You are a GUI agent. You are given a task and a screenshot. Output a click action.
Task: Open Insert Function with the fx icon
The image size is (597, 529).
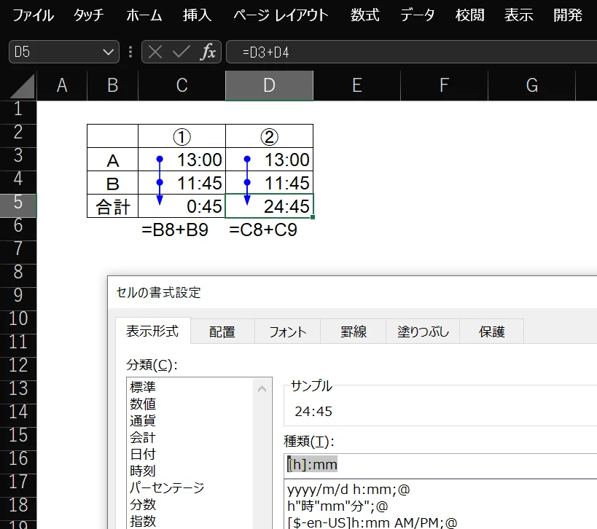point(208,52)
